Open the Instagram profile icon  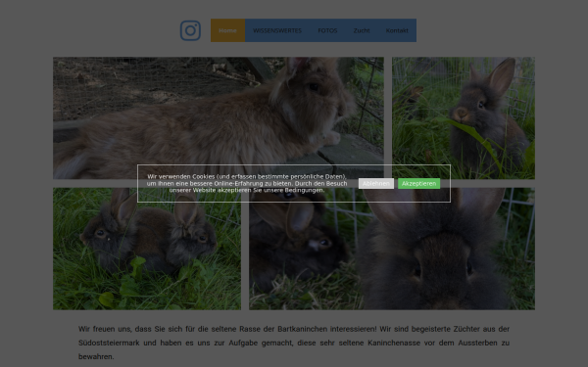click(x=190, y=30)
